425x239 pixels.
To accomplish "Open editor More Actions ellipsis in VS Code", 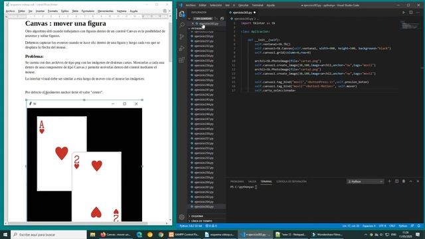I will (x=418, y=13).
